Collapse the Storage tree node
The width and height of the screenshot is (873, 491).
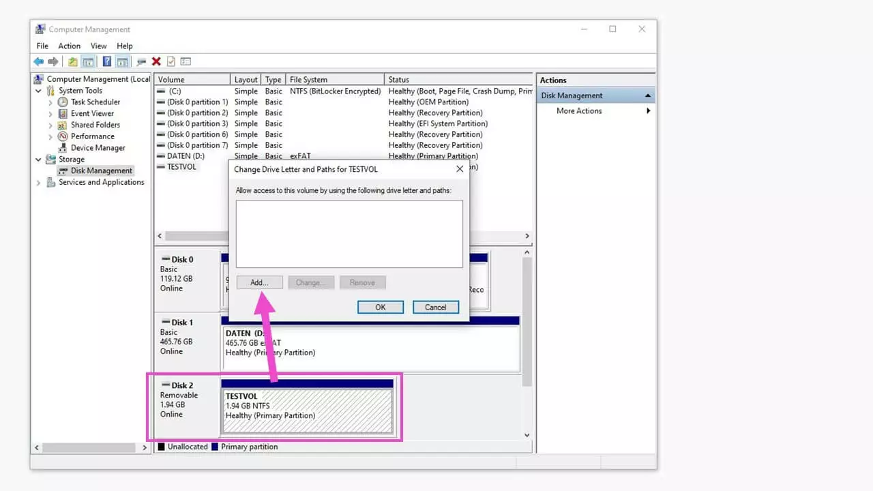(39, 160)
